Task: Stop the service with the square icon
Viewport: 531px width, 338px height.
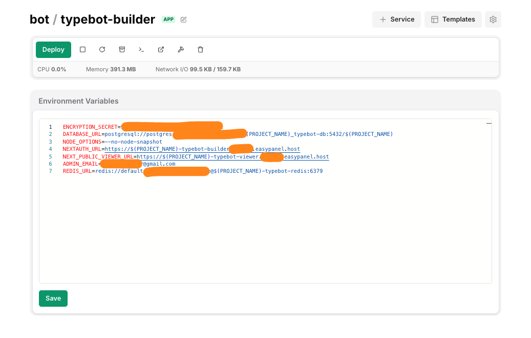Action: click(82, 50)
